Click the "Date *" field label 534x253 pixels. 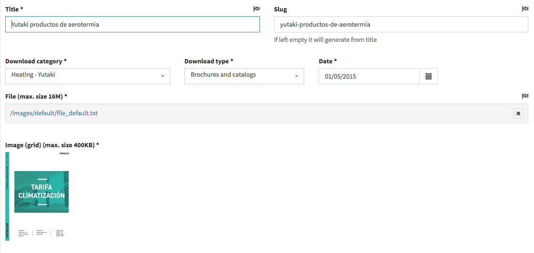pos(328,61)
